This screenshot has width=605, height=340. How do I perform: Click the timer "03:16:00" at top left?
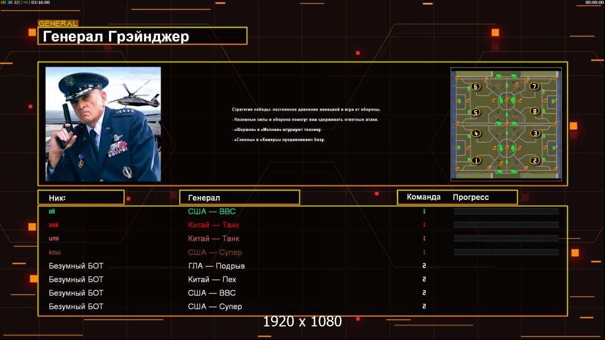(40, 2)
